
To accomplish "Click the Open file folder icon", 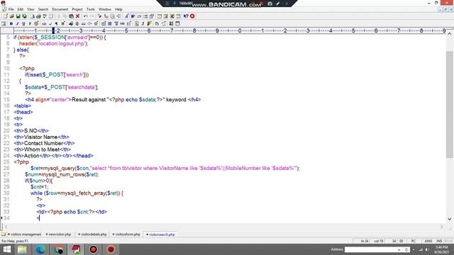I will (x=12, y=16).
